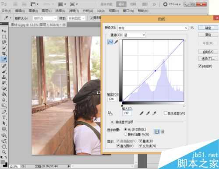The height and width of the screenshot is (169, 219).
Task: Select the Eraser tool
Action: pyautogui.click(x=4, y=88)
